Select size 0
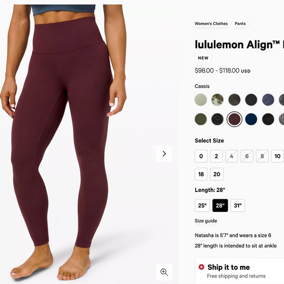 coord(201,156)
